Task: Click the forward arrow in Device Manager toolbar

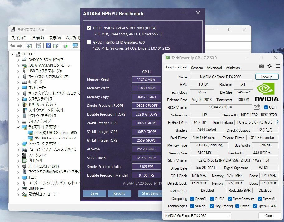Action: click(x=20, y=45)
